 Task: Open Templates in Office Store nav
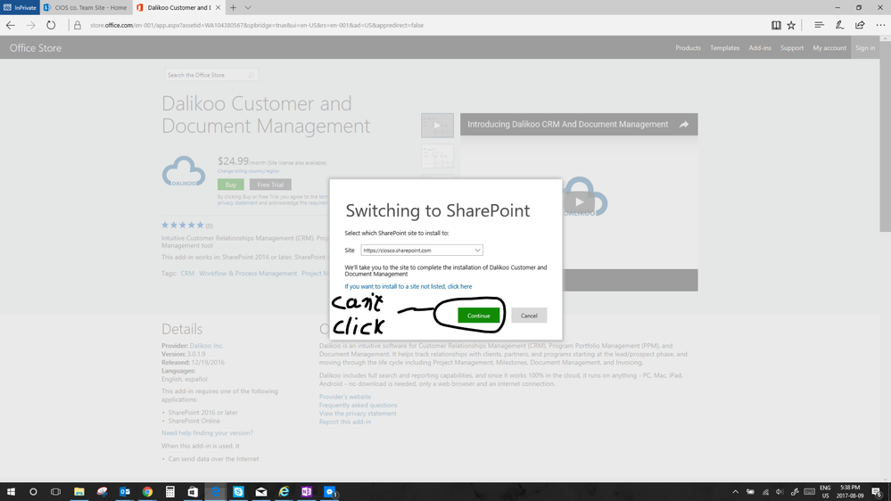pos(724,48)
